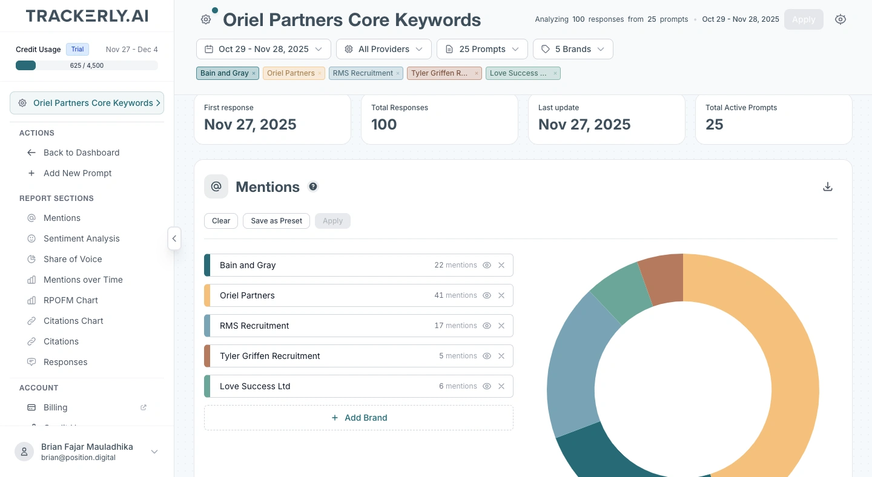Open Share of Voice report section
Screen dimensions: 872x477
pos(73,259)
